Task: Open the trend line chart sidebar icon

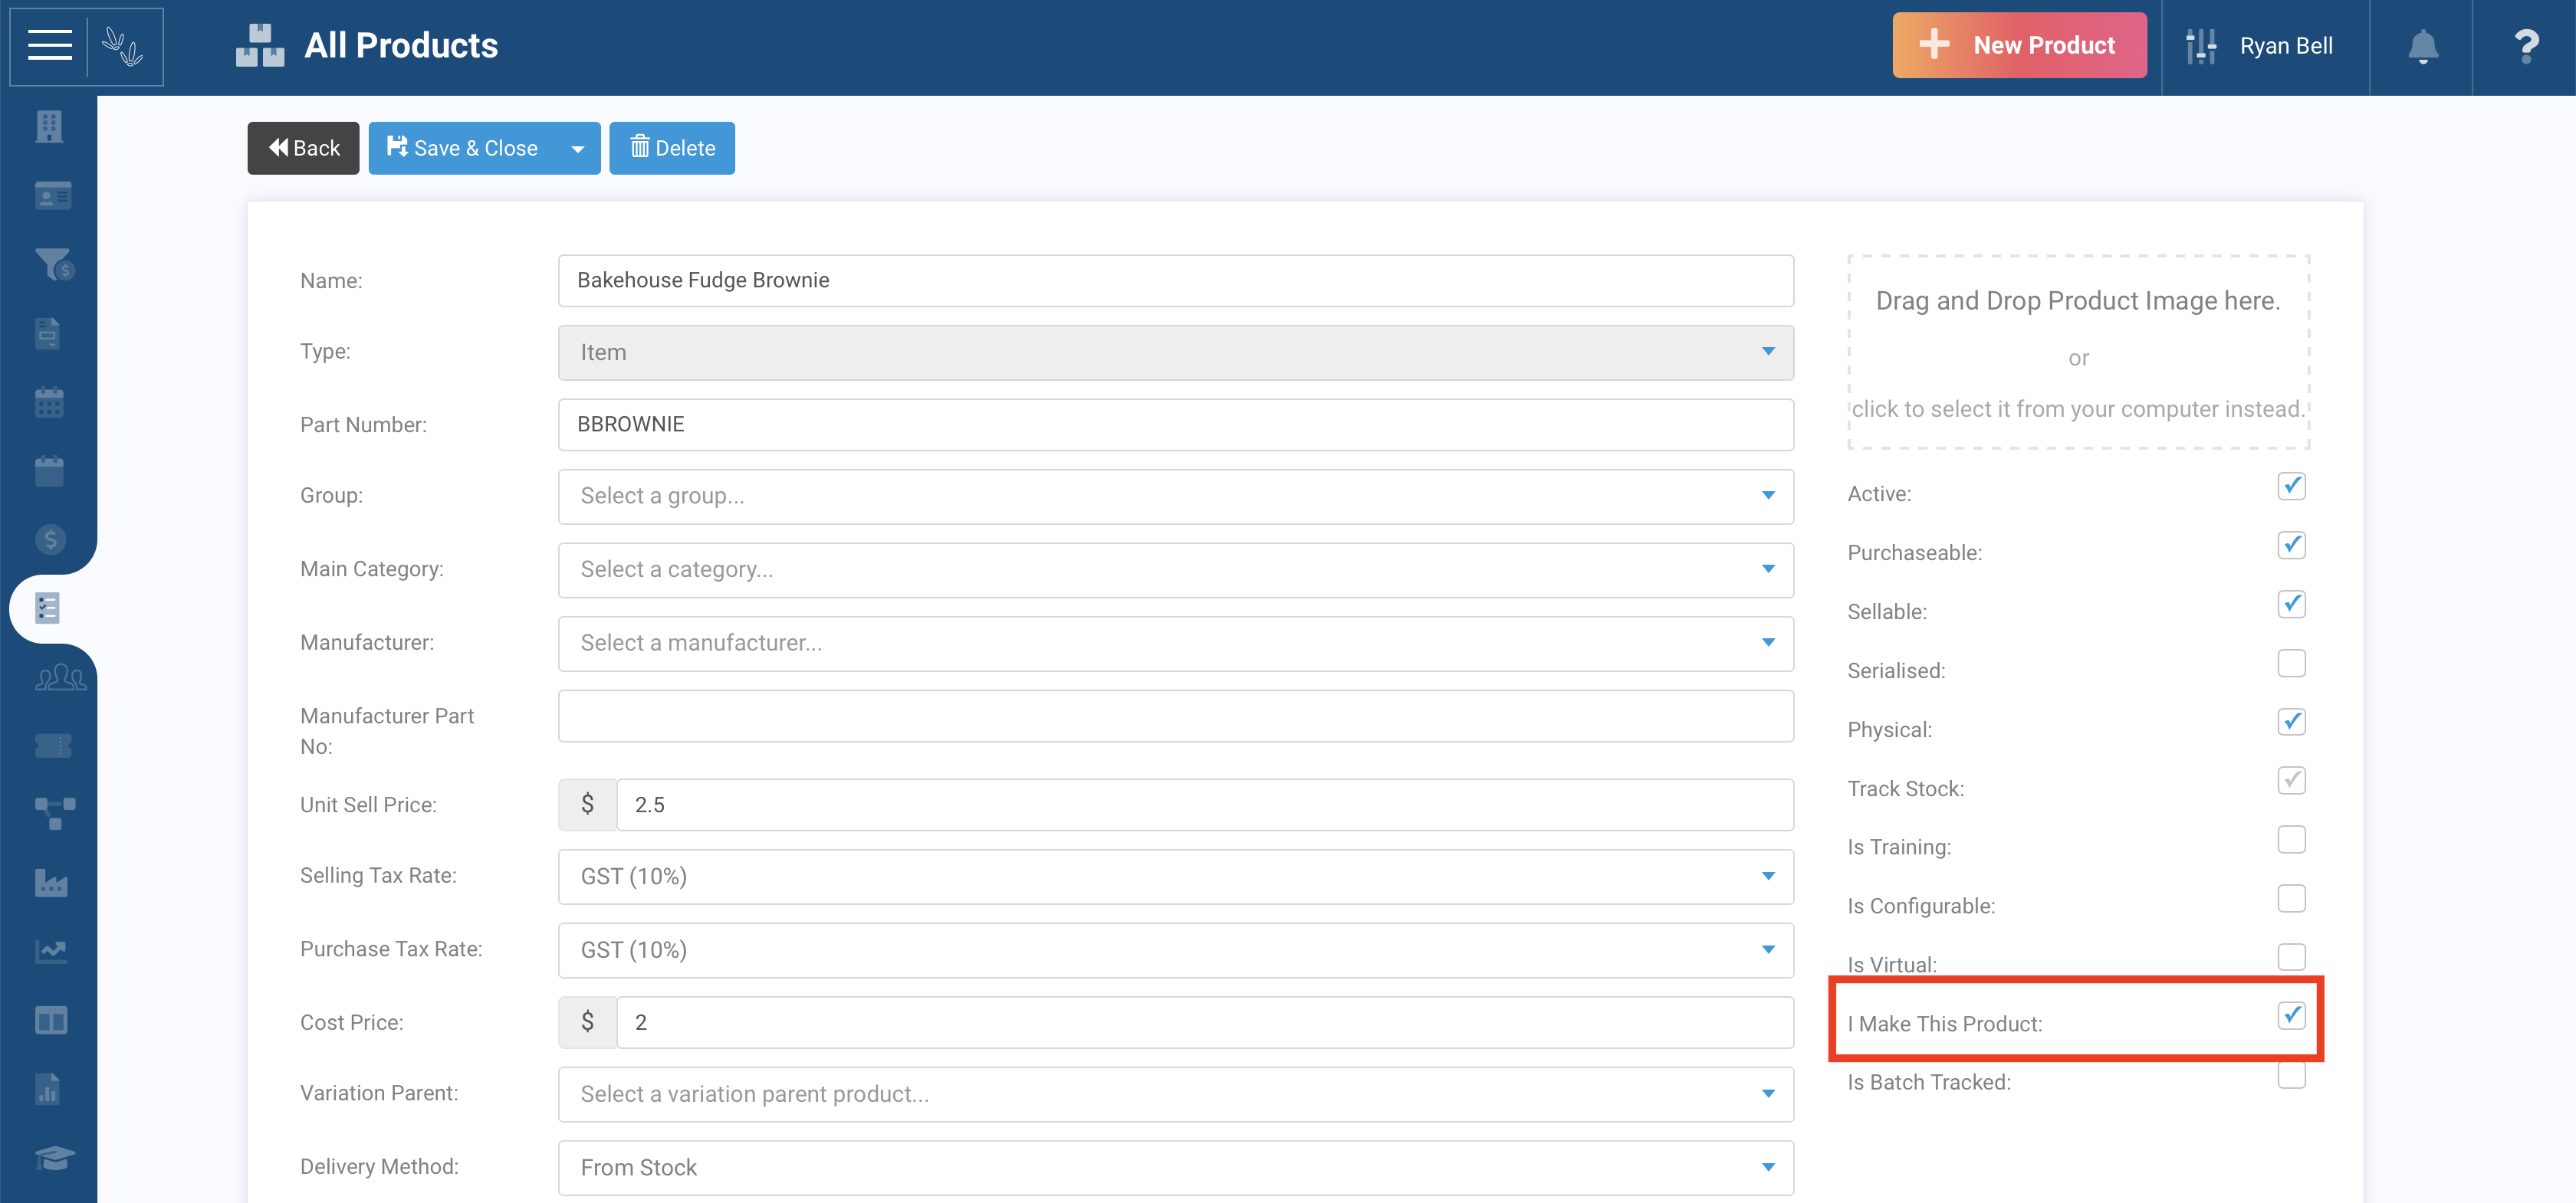Action: coord(51,951)
